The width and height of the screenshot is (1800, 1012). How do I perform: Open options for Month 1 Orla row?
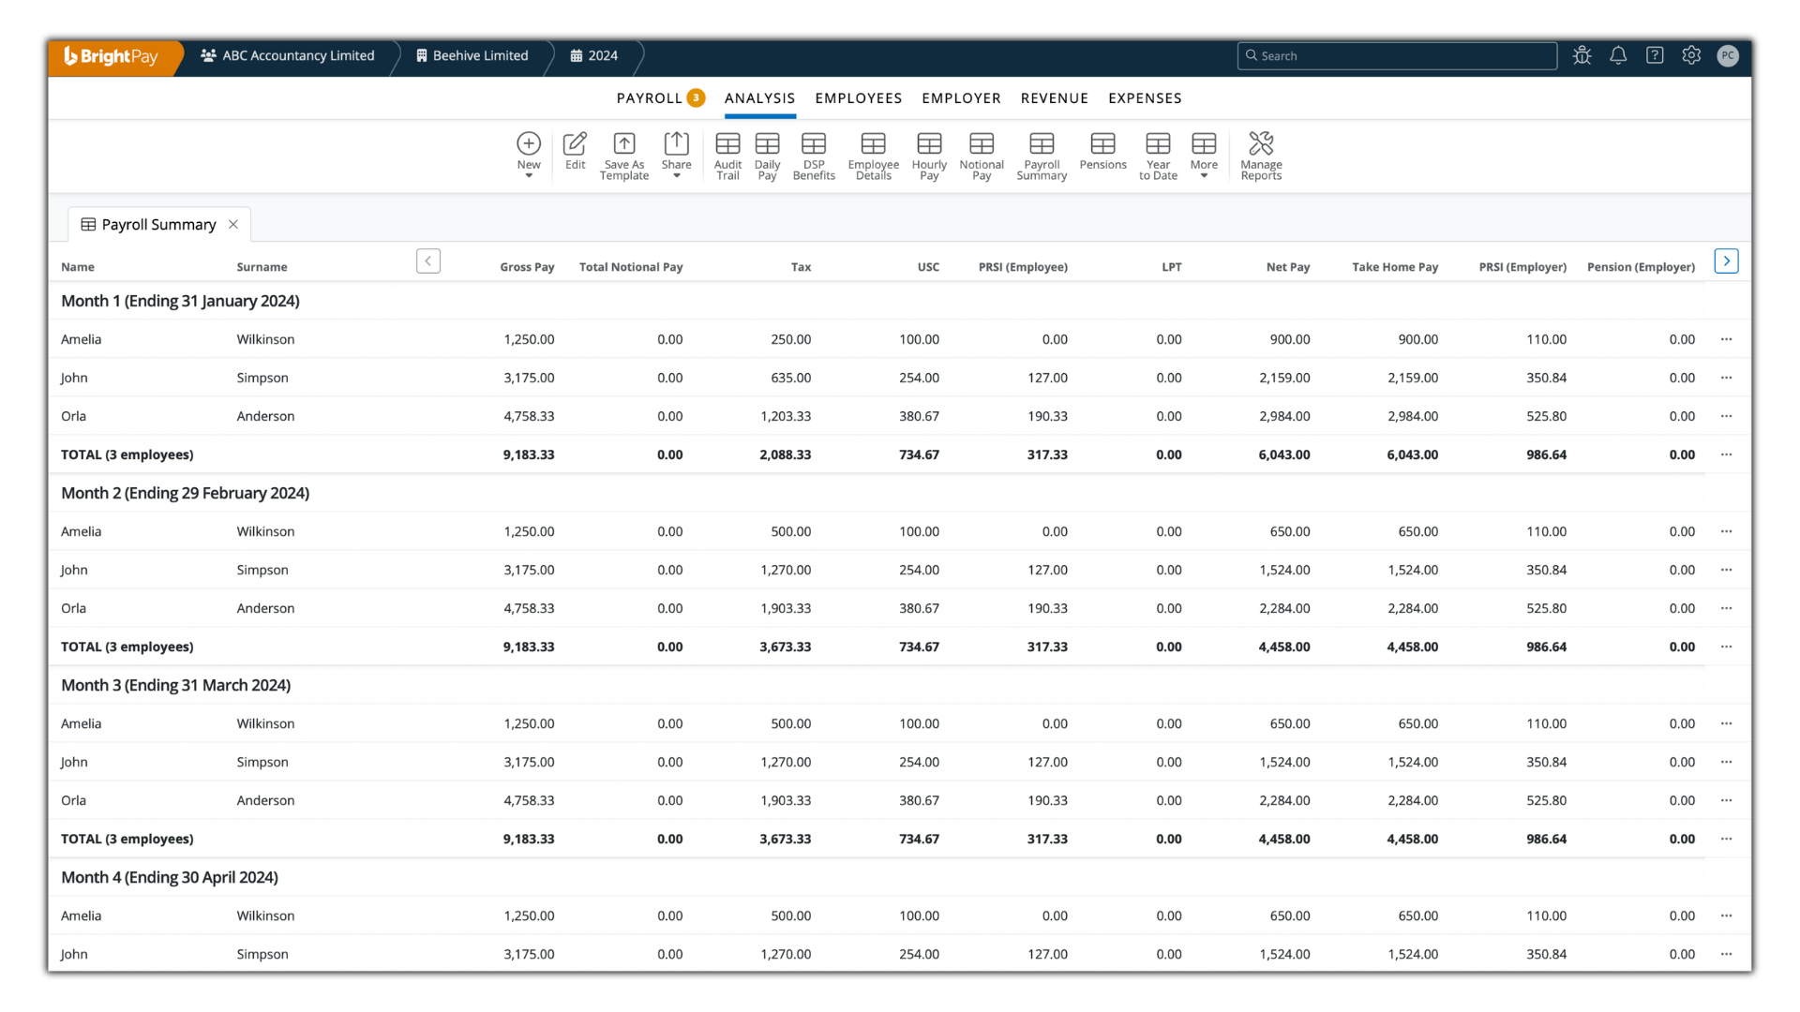click(x=1726, y=416)
